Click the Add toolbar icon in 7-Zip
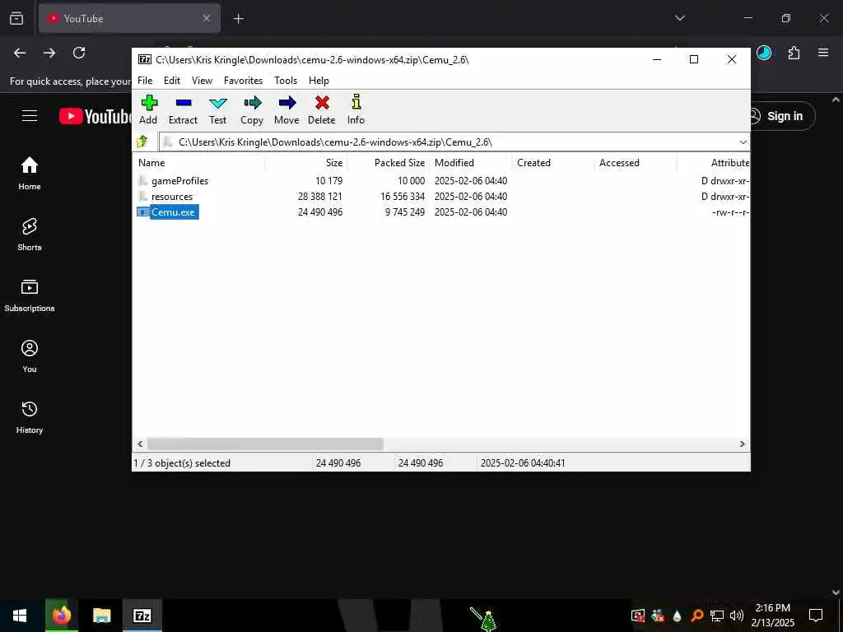The image size is (843, 632). pos(148,109)
